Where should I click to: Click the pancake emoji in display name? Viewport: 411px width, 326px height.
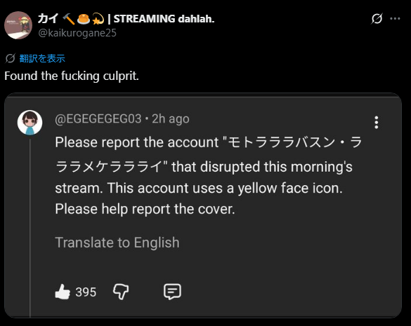pyautogui.click(x=84, y=19)
